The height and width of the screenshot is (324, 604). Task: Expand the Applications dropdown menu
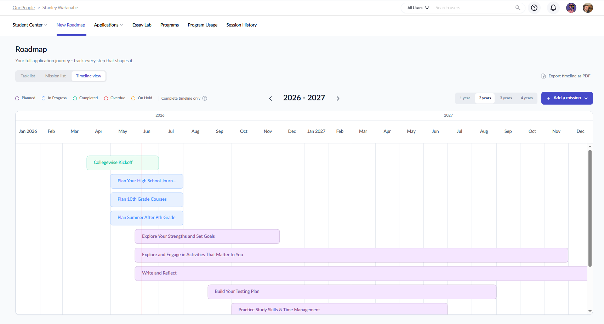point(108,25)
